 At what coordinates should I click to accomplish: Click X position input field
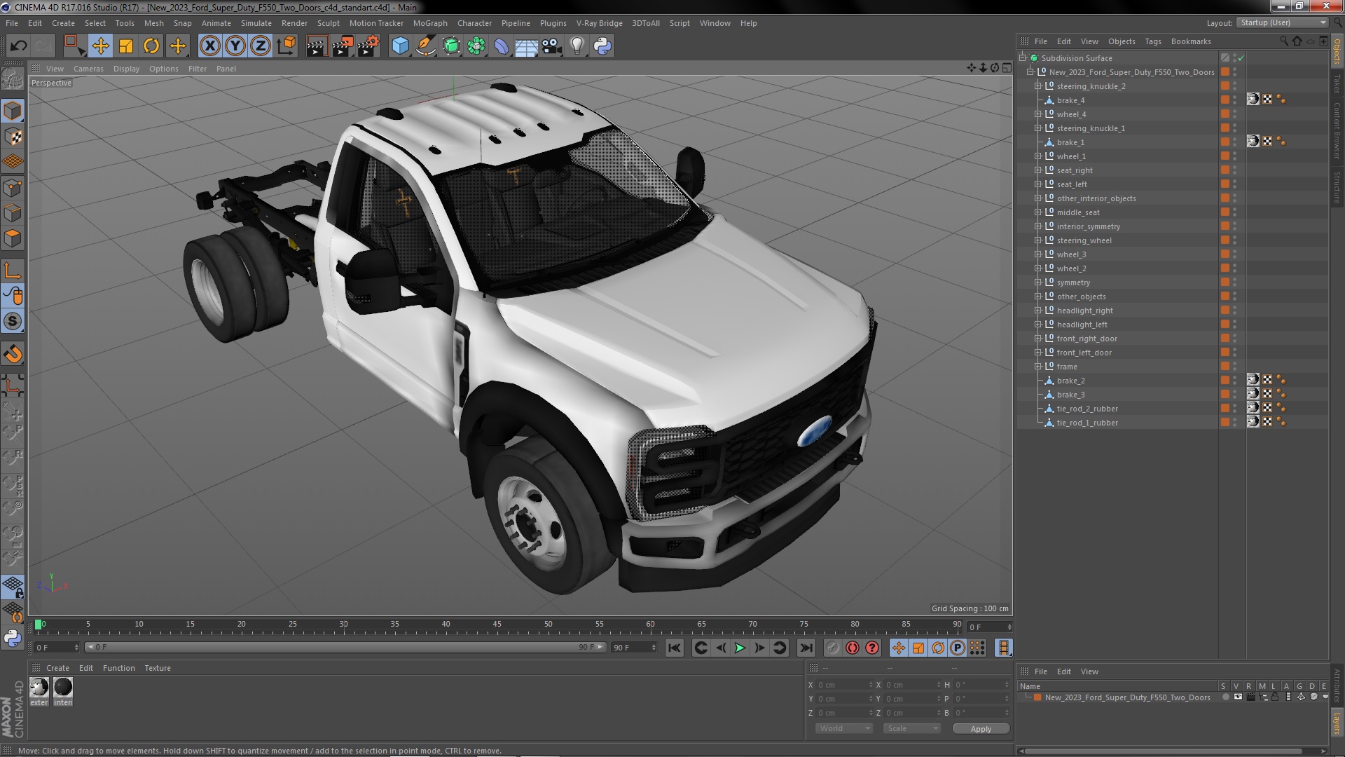point(843,685)
